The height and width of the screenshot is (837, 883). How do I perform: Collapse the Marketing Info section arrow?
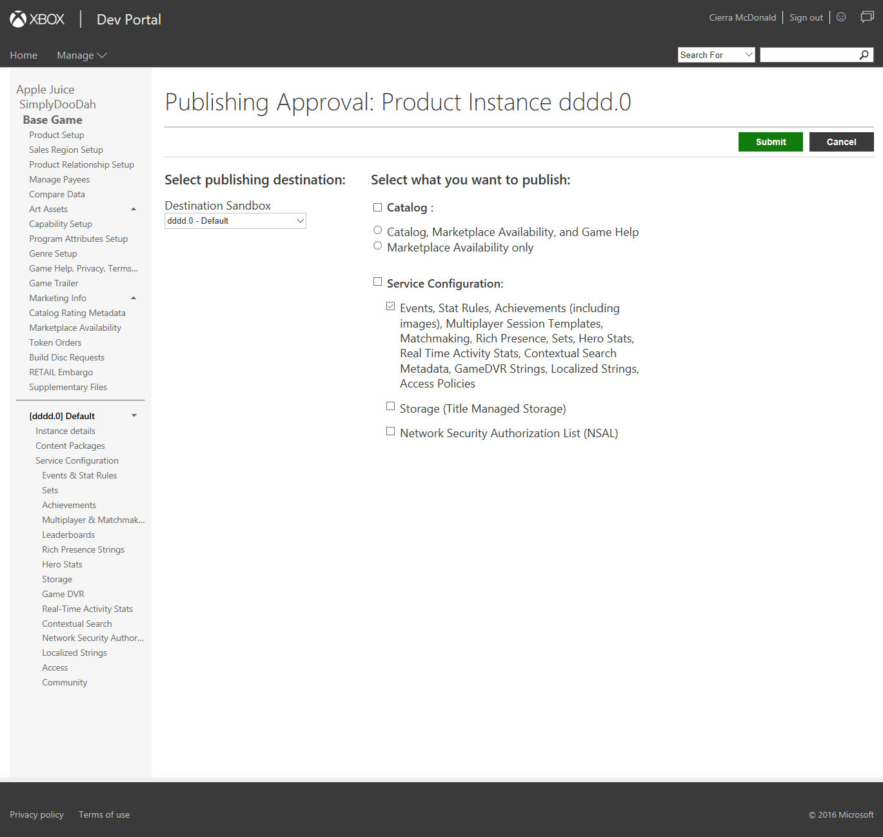tap(134, 298)
